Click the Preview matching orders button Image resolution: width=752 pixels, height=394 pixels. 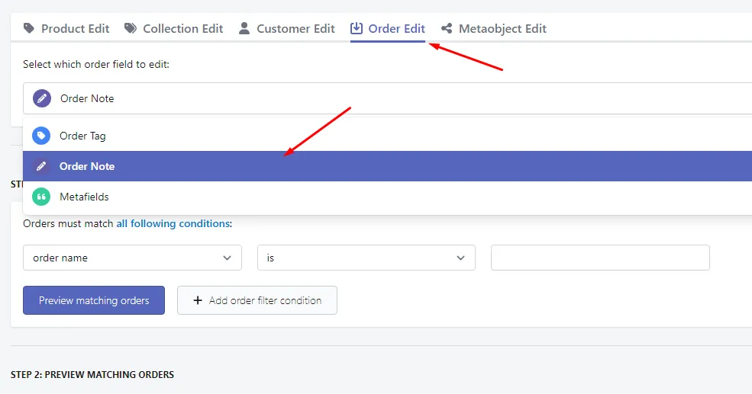click(94, 300)
